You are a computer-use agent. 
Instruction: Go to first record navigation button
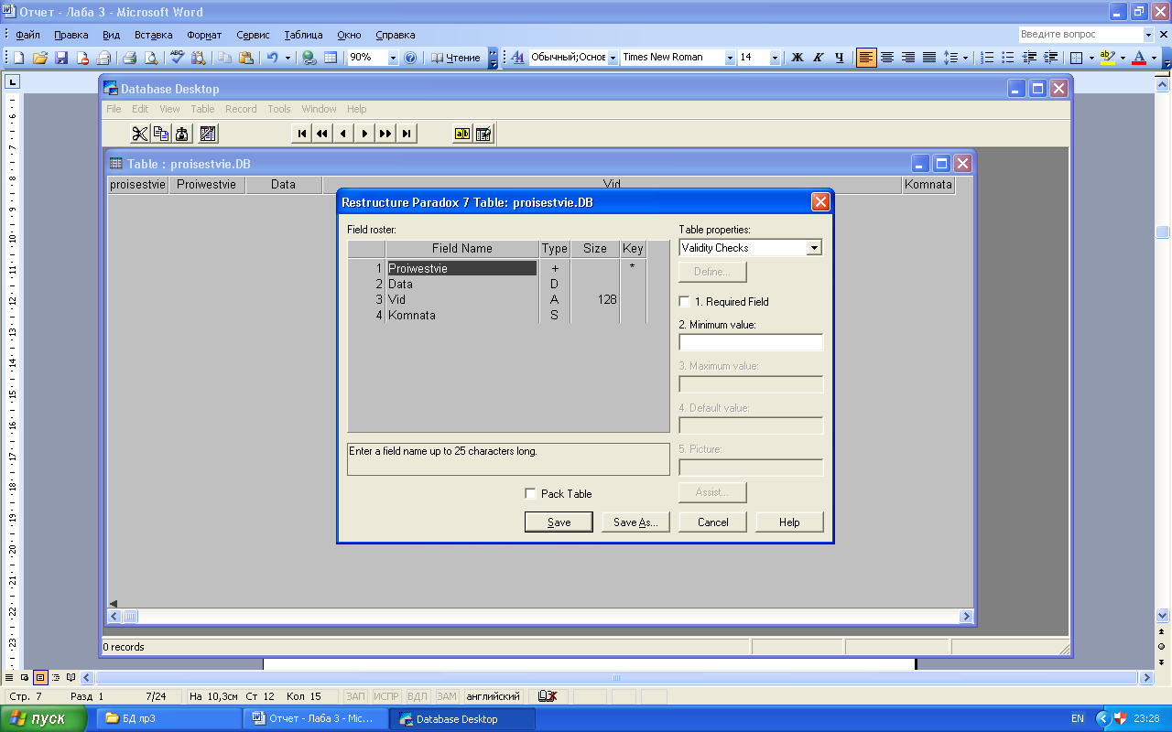301,134
